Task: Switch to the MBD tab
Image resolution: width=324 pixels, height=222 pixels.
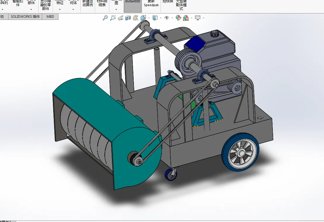Action: click(x=50, y=17)
